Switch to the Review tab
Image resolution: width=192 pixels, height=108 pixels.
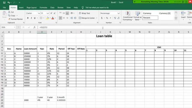point(60,7)
